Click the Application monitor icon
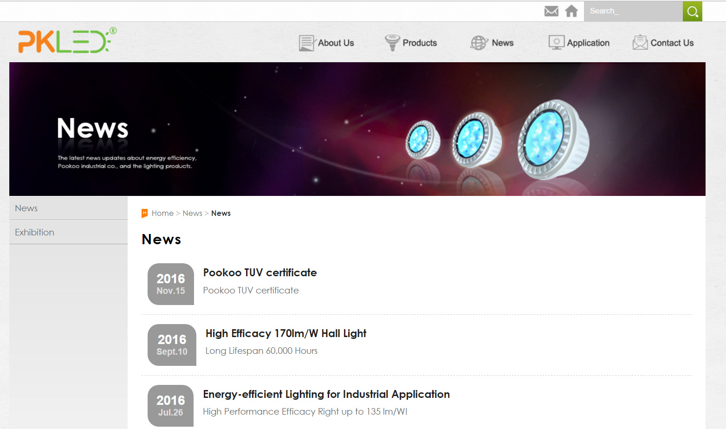The height and width of the screenshot is (429, 726). 556,43
